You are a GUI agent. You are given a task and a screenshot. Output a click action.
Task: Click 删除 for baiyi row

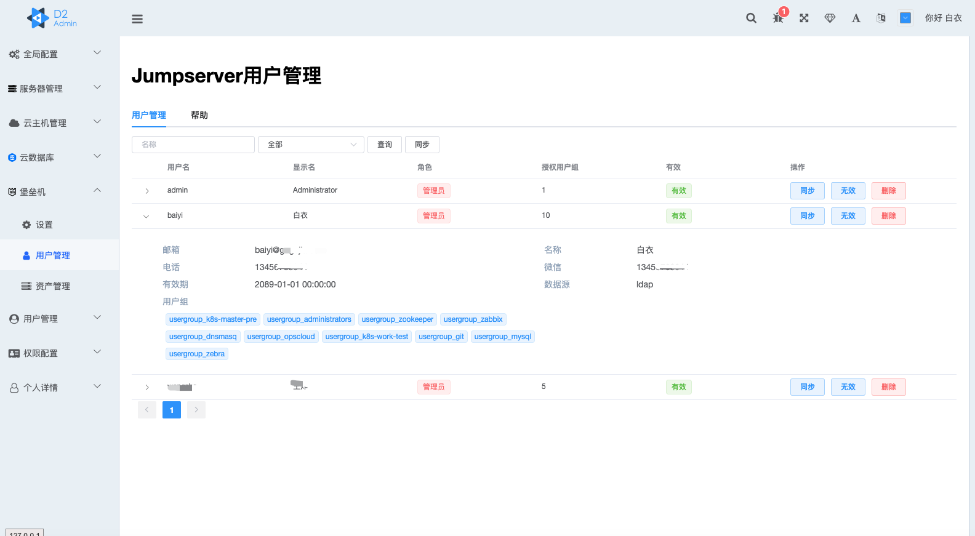(889, 216)
